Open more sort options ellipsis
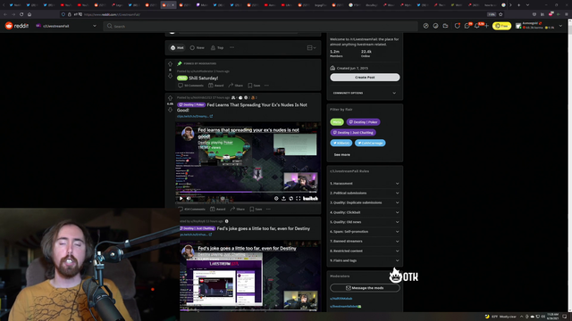Viewport: 572px width, 321px height. point(231,47)
